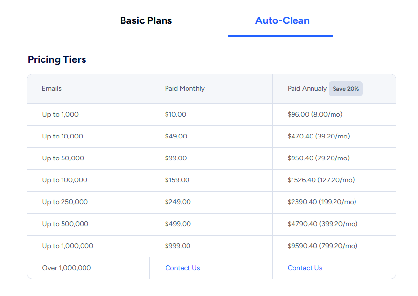Open Contact Us link under Paid Annualy
418x296 pixels.
click(x=305, y=268)
